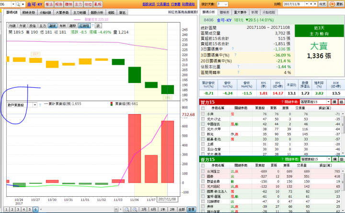Go to next date with right arrow
The width and height of the screenshot is (345, 213).
pyautogui.click(x=315, y=4)
